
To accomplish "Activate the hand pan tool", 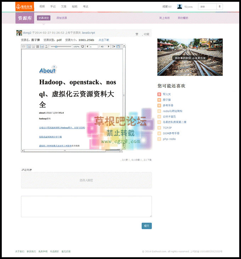I will tap(118, 46).
